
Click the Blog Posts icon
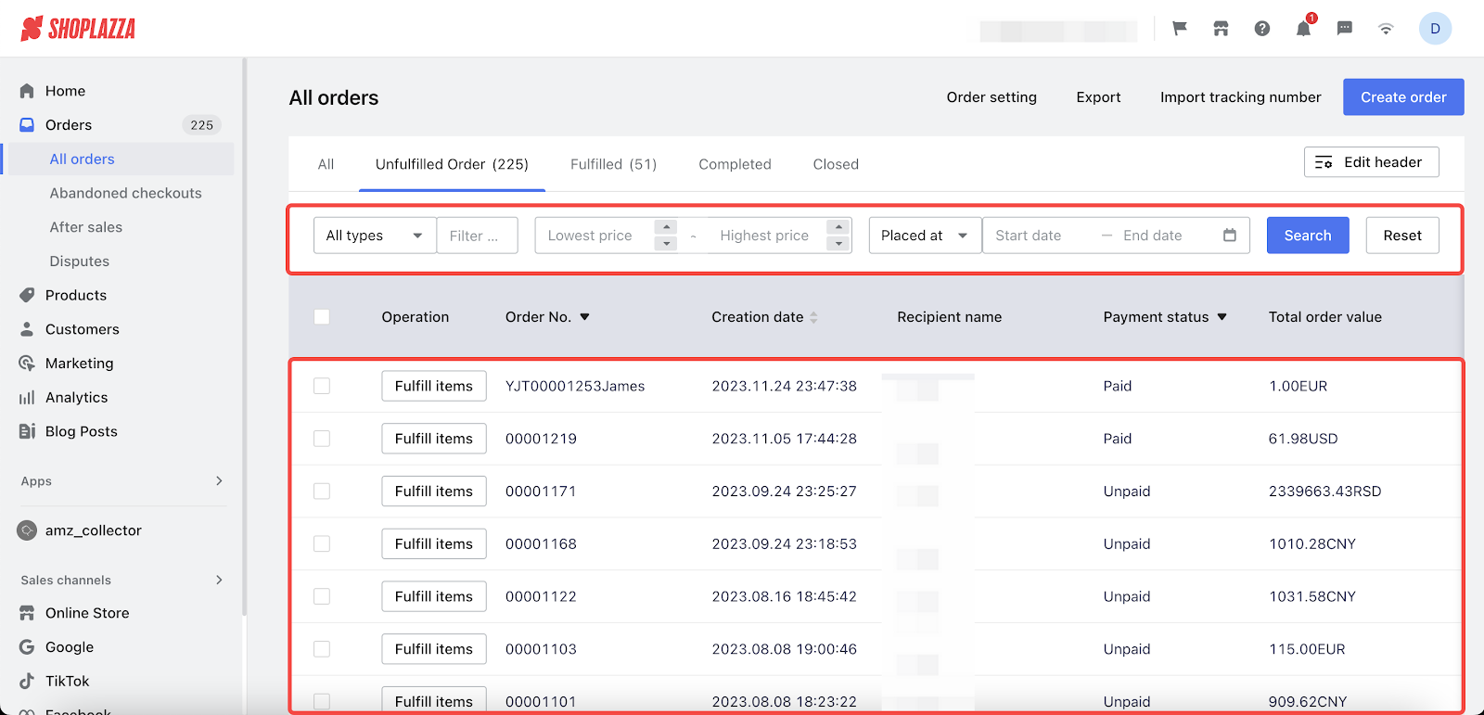pos(27,431)
